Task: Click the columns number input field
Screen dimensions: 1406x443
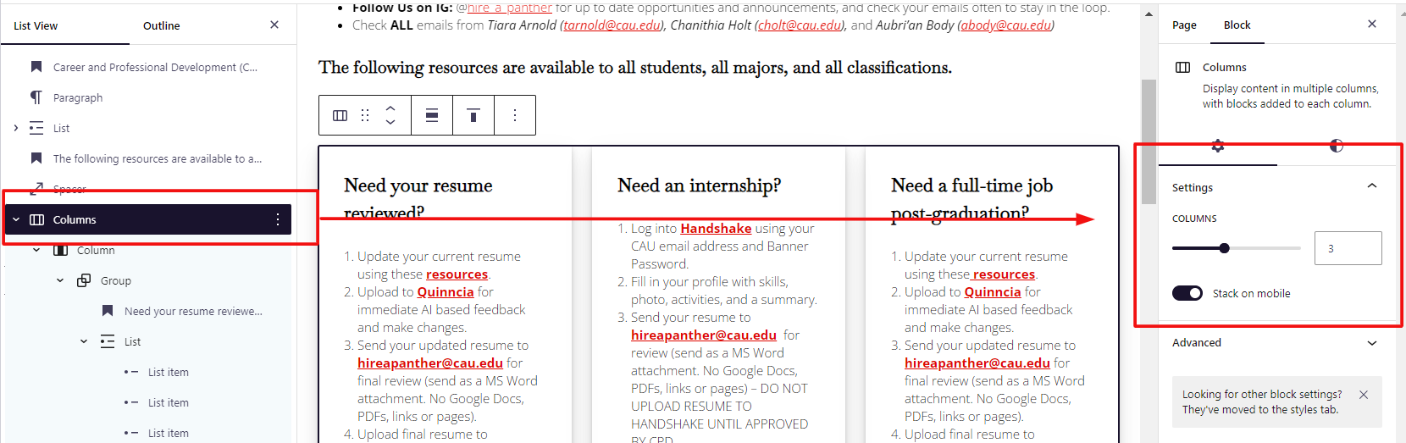Action: point(1348,248)
